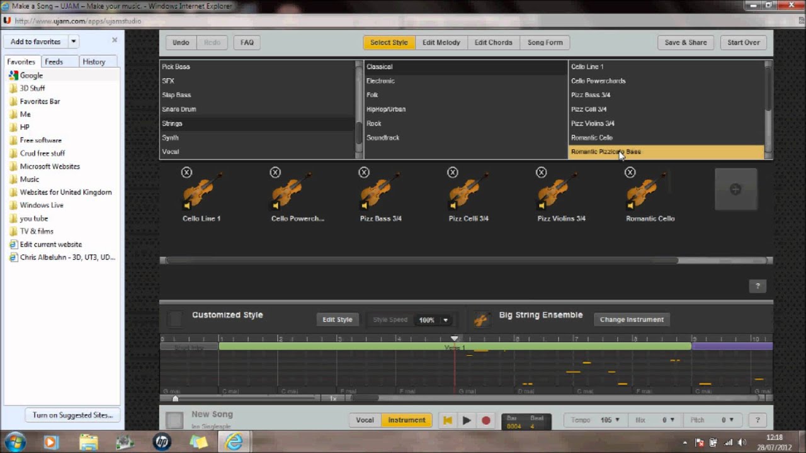Open help with the question mark next to Pitch
This screenshot has height=453, width=806.
click(x=758, y=420)
